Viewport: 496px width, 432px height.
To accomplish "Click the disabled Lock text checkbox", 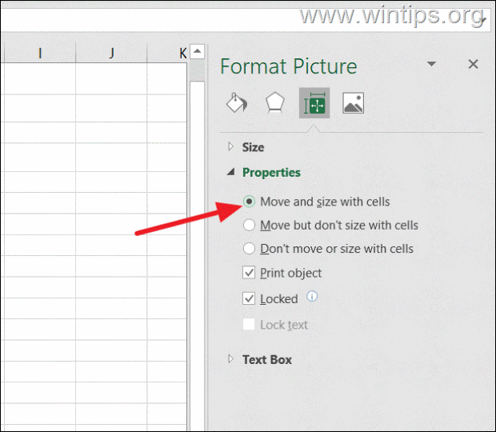I will click(249, 324).
